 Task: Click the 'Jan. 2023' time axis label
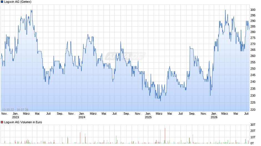16,115
